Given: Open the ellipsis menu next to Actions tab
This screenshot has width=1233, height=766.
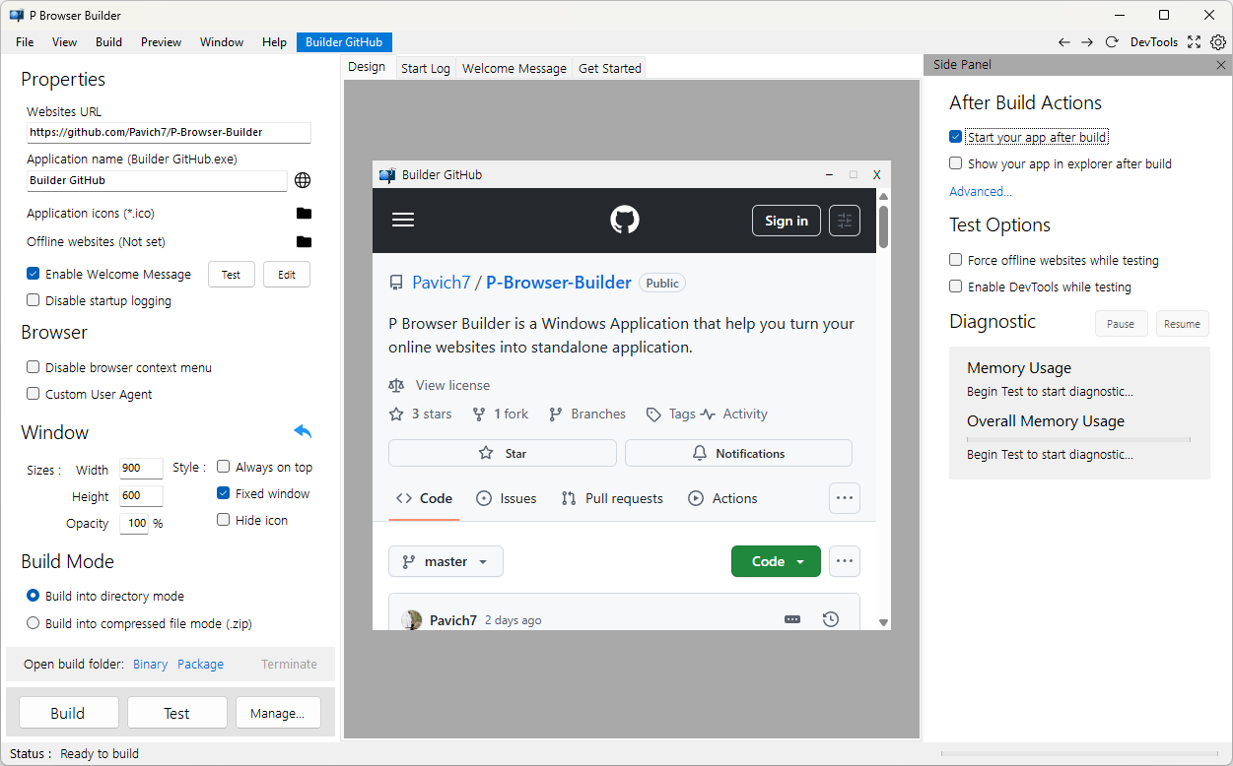Looking at the screenshot, I should tap(845, 498).
